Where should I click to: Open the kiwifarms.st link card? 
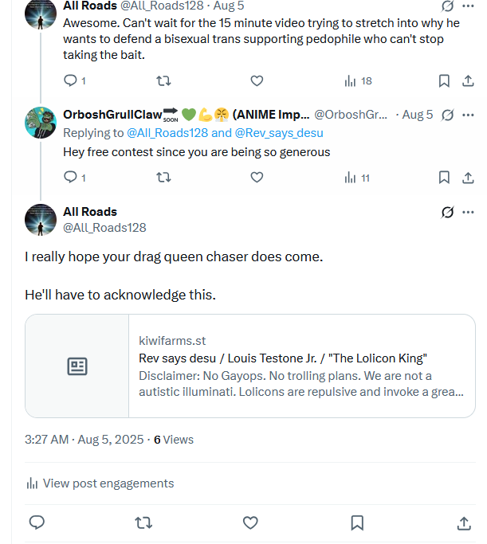coord(250,366)
